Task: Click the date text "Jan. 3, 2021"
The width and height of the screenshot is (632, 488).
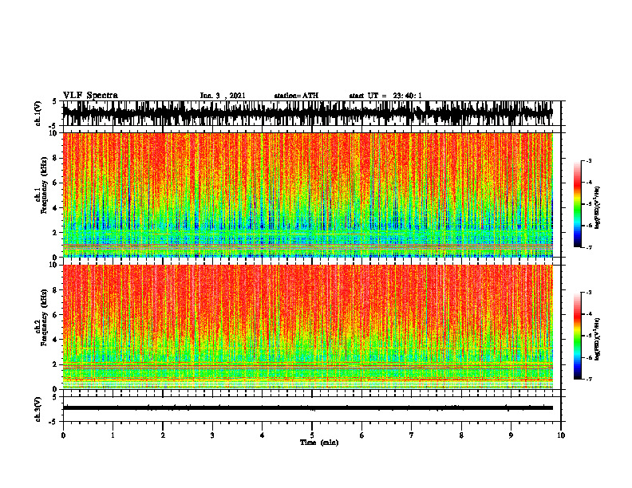Action: [223, 96]
